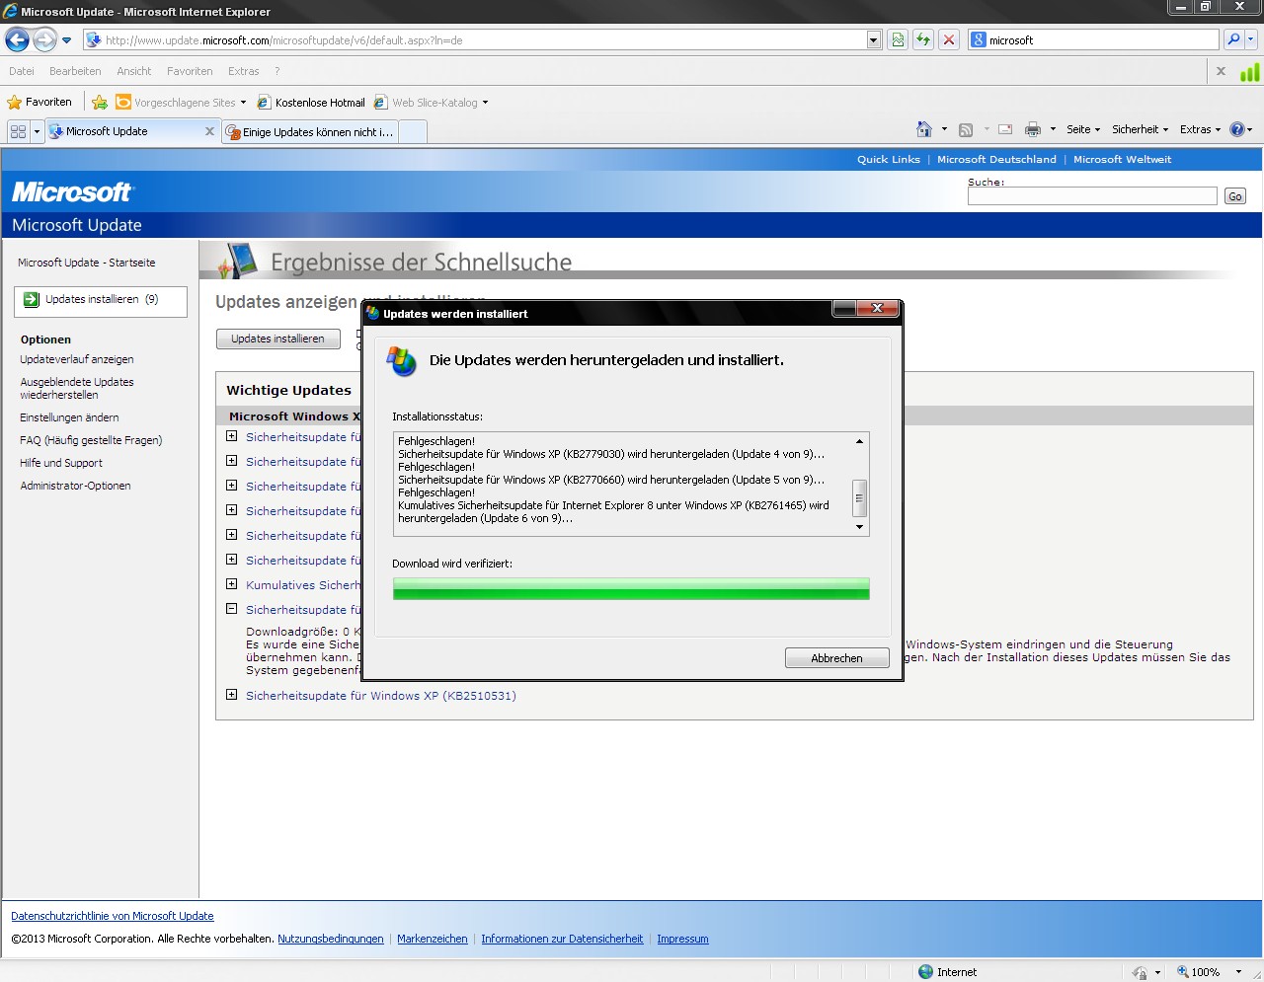Open the address bar history dropdown
The height and width of the screenshot is (982, 1264).
874,40
